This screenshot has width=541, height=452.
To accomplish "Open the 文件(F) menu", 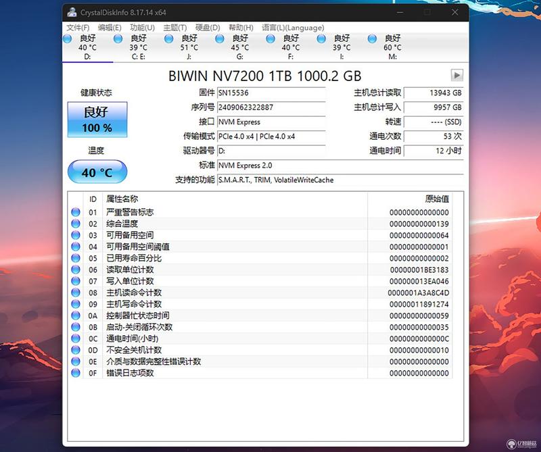I will [78, 28].
